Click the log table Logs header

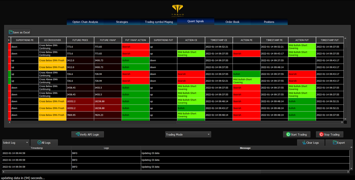pos(106,148)
